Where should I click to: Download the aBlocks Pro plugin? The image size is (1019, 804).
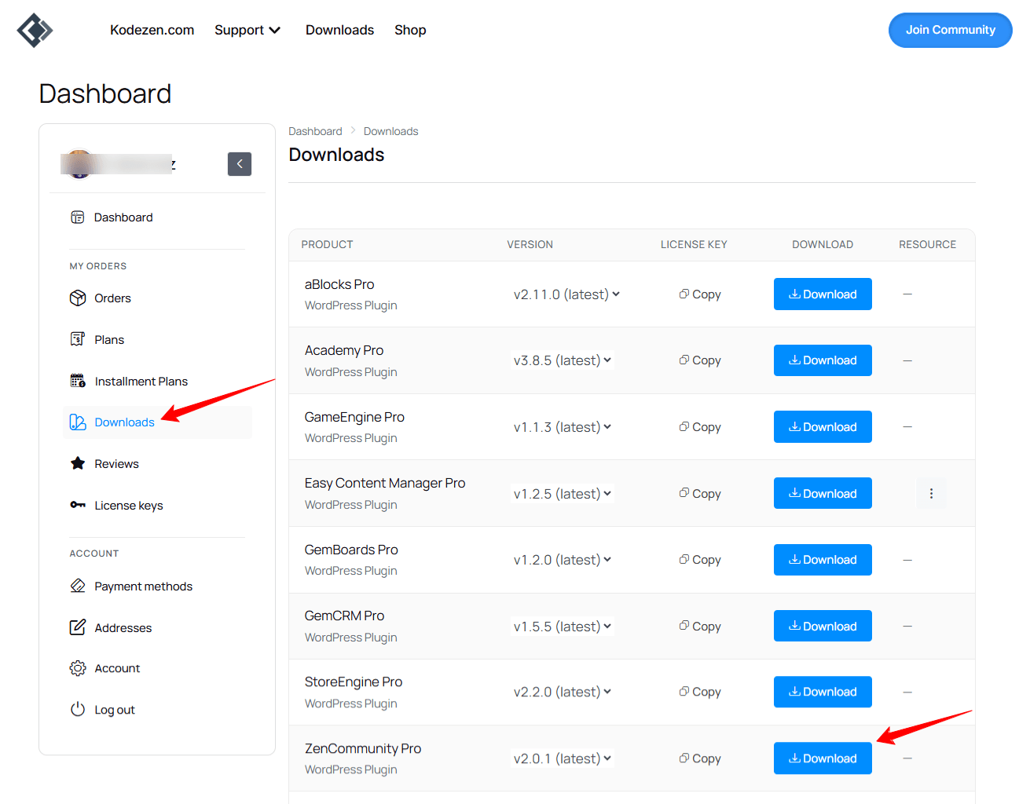point(823,294)
